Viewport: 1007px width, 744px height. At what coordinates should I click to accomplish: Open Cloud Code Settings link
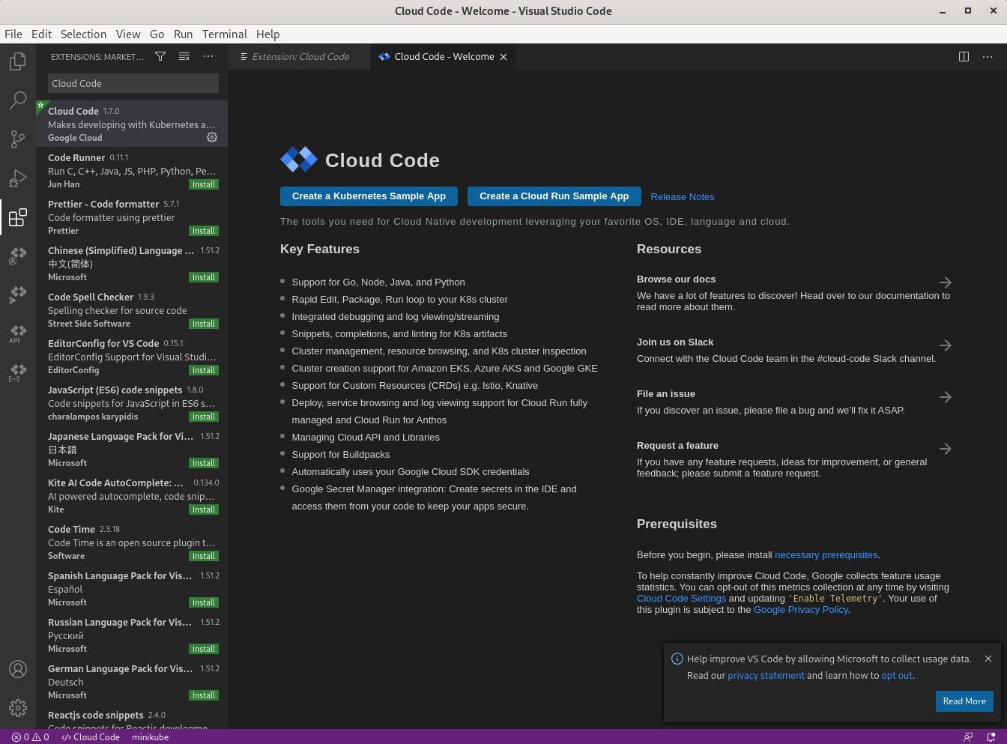[x=681, y=599]
